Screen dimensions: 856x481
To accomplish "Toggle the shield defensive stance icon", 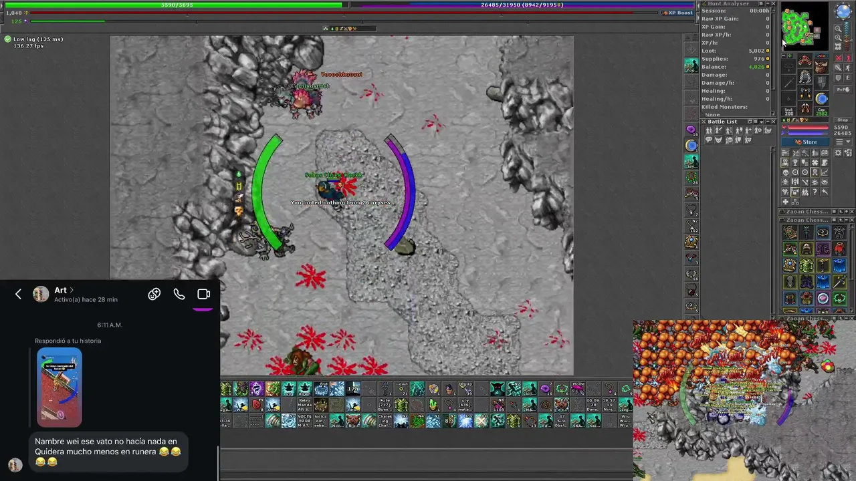I will [x=838, y=77].
